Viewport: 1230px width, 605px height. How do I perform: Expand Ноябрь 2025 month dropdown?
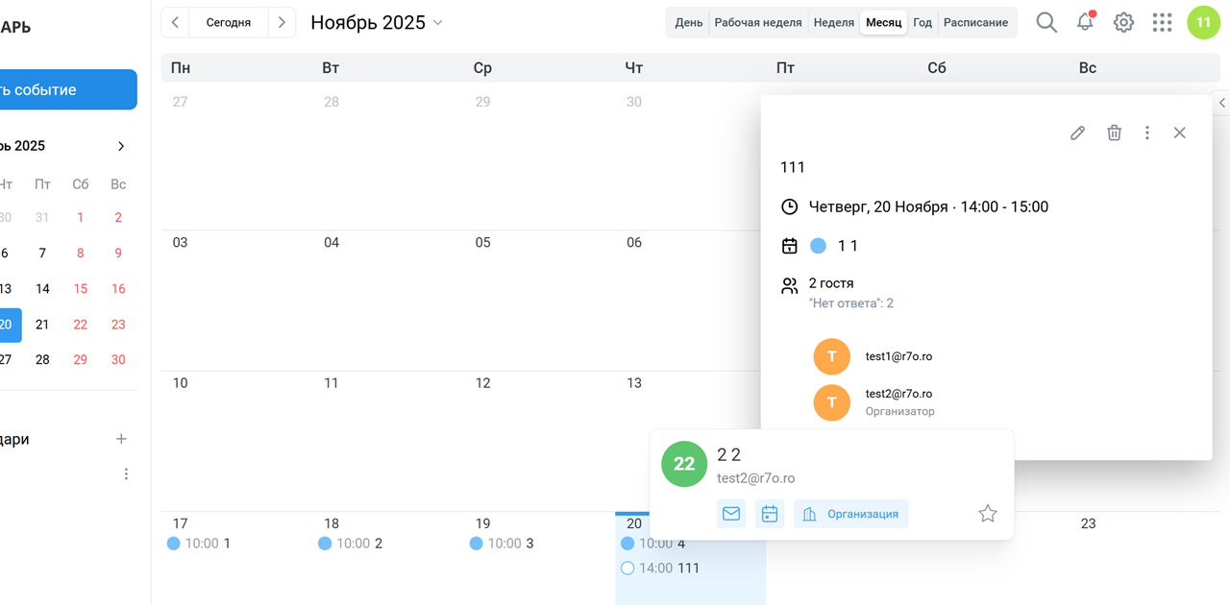(x=438, y=22)
